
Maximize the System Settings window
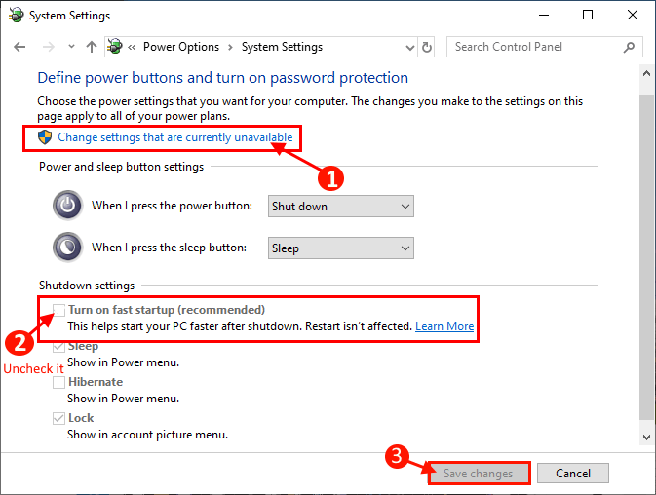(x=588, y=15)
